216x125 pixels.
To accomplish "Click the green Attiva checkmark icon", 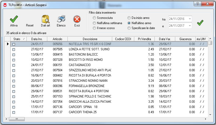I will (14, 20).
